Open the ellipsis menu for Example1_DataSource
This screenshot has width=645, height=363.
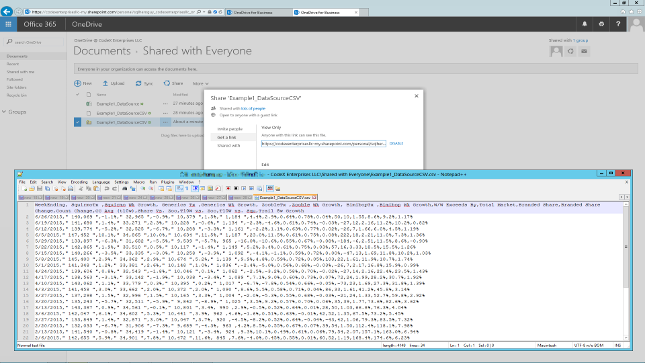point(165,104)
